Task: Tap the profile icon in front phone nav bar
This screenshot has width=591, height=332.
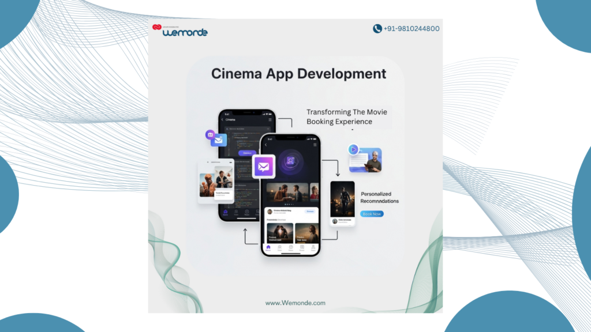Action: coord(313,248)
